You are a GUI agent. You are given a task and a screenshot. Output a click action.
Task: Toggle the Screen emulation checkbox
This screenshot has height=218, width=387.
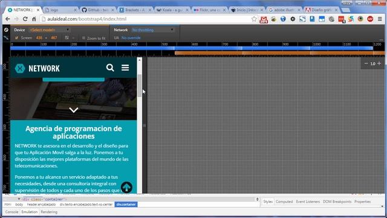click(x=16, y=38)
